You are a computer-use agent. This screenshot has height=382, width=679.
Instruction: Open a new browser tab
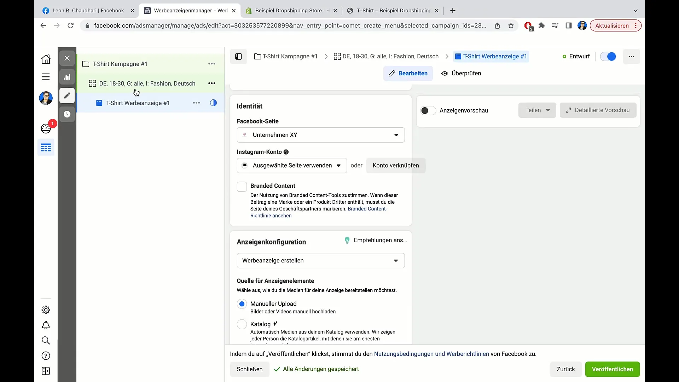coord(453,11)
